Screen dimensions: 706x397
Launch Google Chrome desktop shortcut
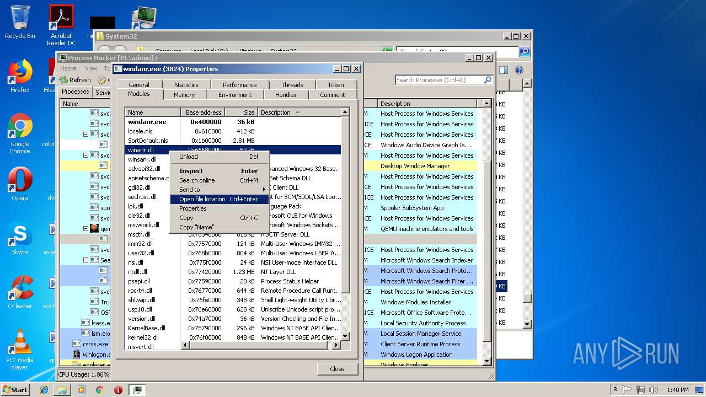point(20,133)
